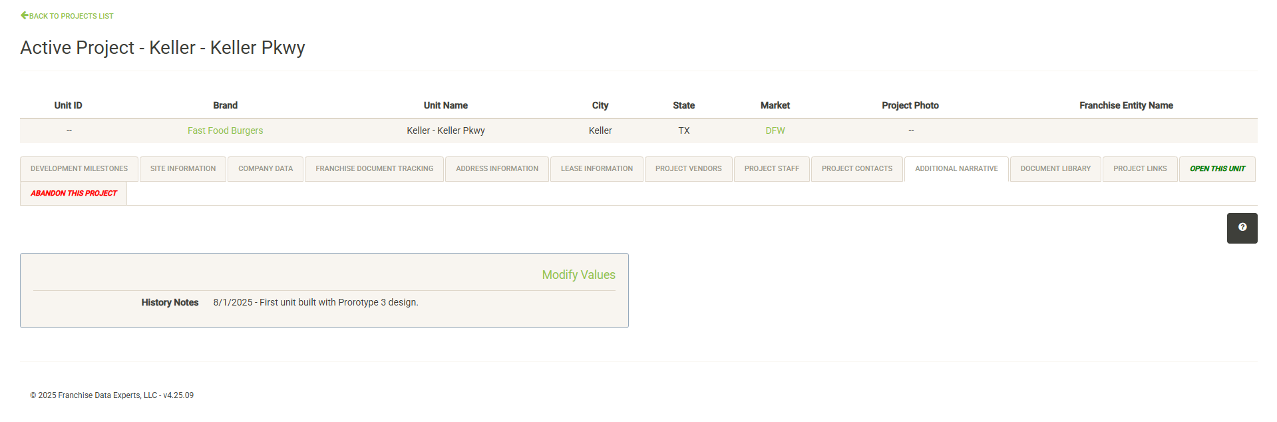Switch to Lease Information tab
The width and height of the screenshot is (1277, 422).
(x=596, y=169)
